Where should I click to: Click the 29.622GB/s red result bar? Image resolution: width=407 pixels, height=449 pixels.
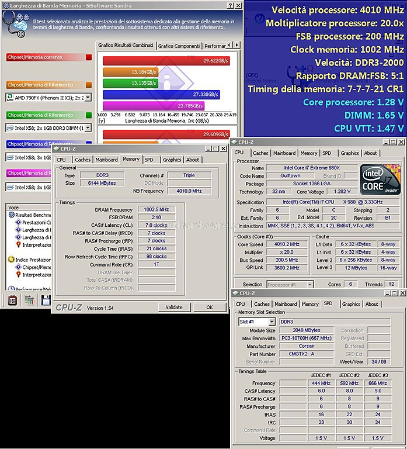click(166, 61)
